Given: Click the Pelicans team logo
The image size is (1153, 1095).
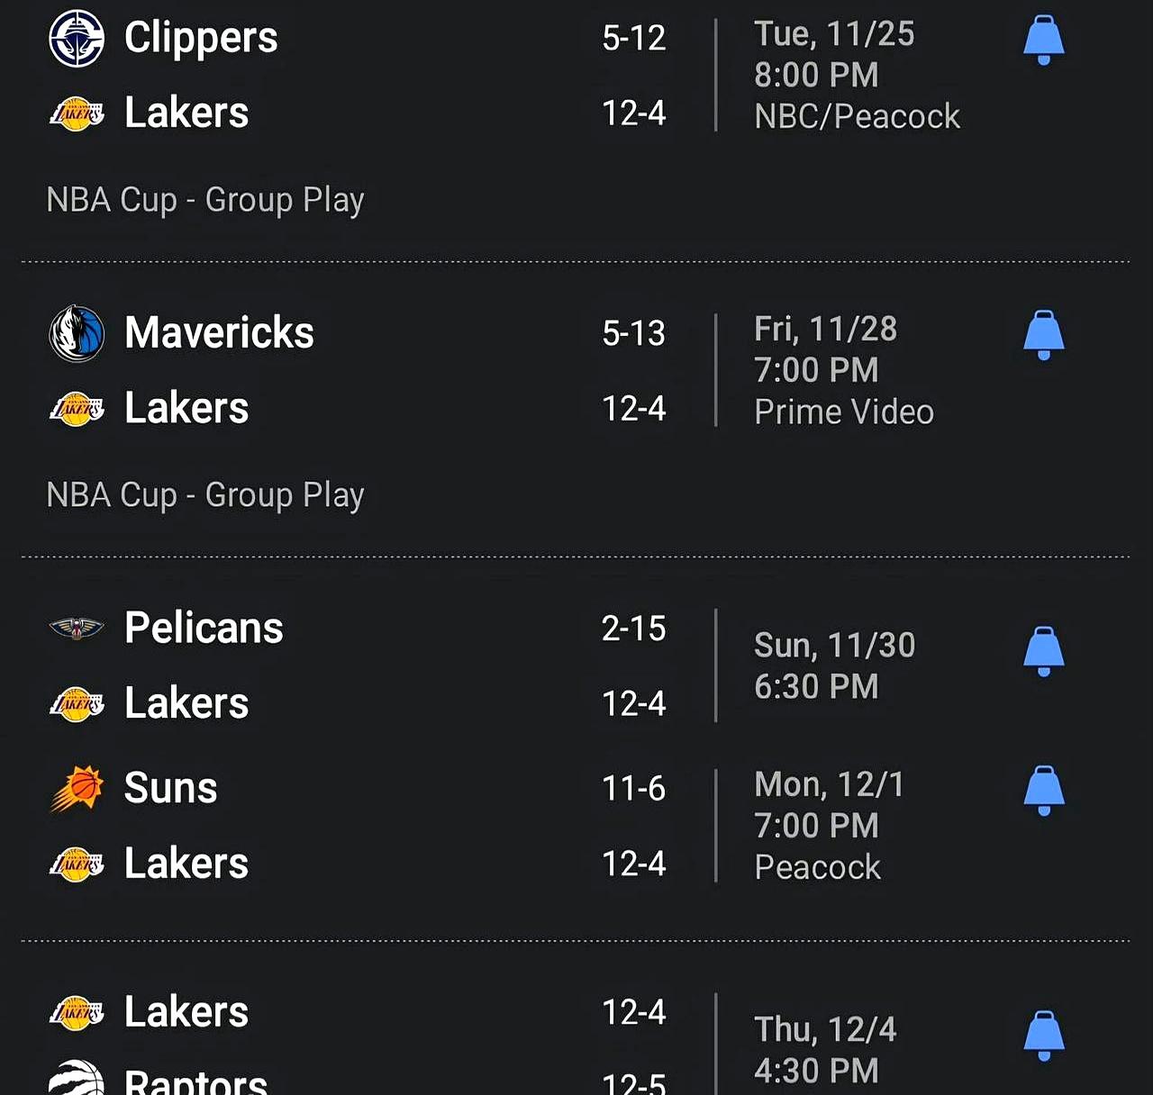Looking at the screenshot, I should [x=77, y=628].
